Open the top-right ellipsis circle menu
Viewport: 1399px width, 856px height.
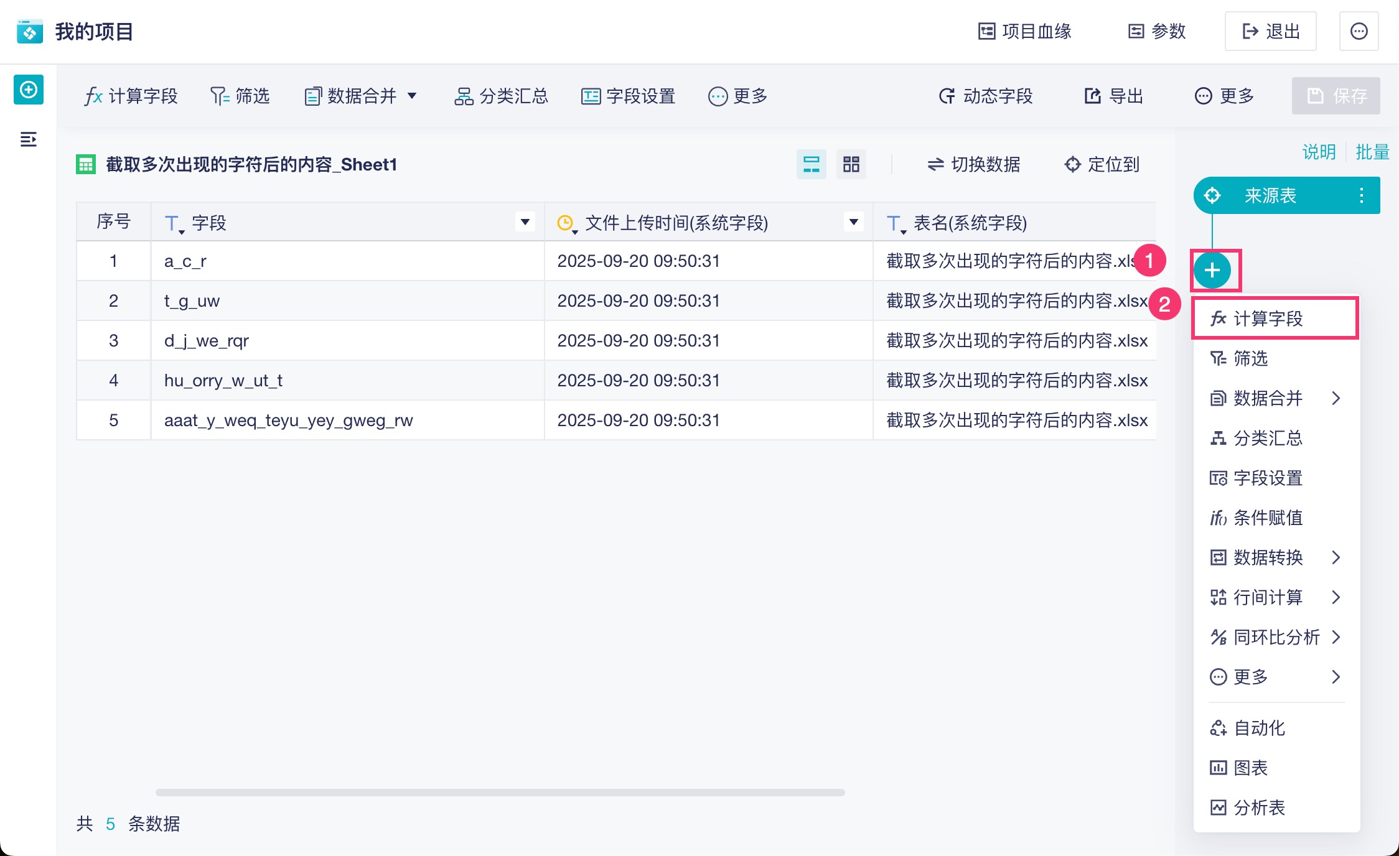[1359, 31]
